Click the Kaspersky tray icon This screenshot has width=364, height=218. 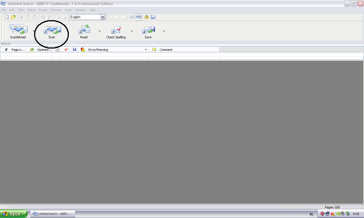click(x=332, y=214)
